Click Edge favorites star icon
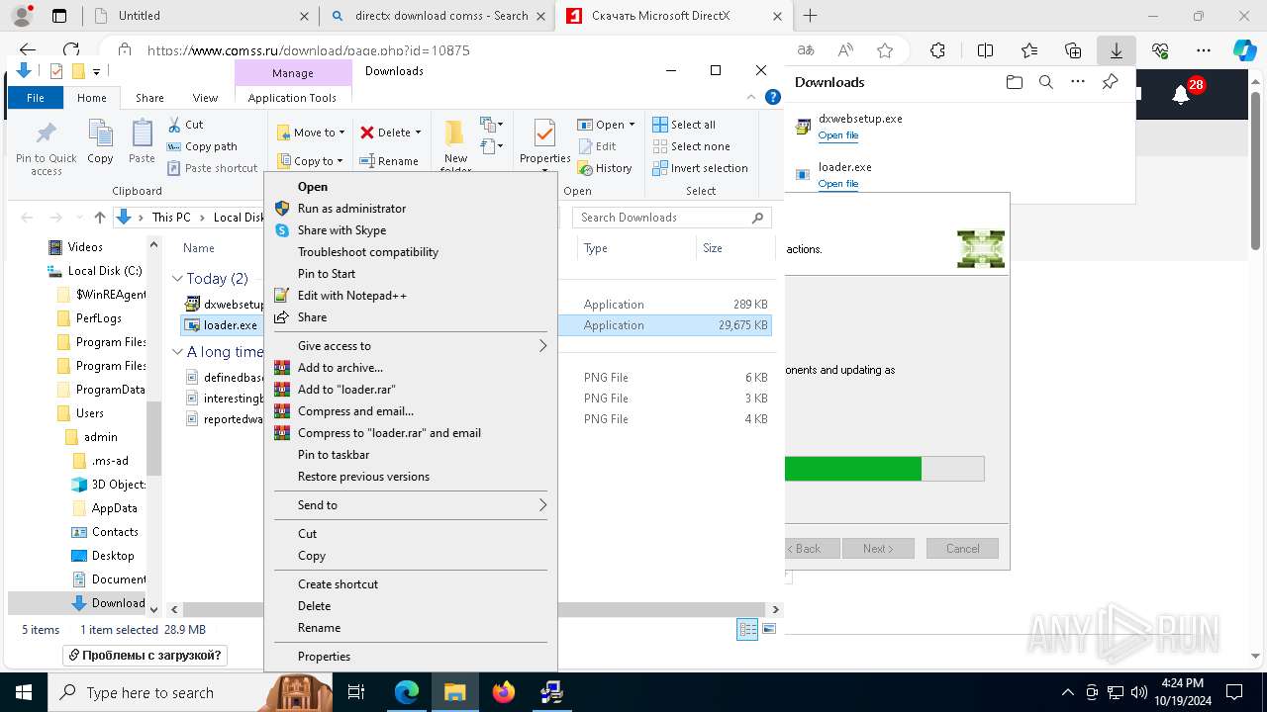1267x712 pixels. click(885, 50)
